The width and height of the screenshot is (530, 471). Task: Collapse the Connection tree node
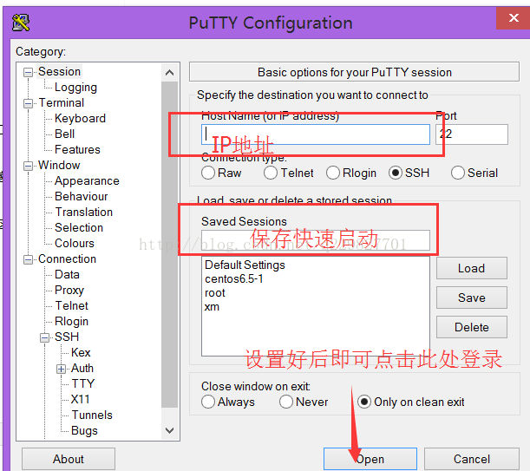28,259
